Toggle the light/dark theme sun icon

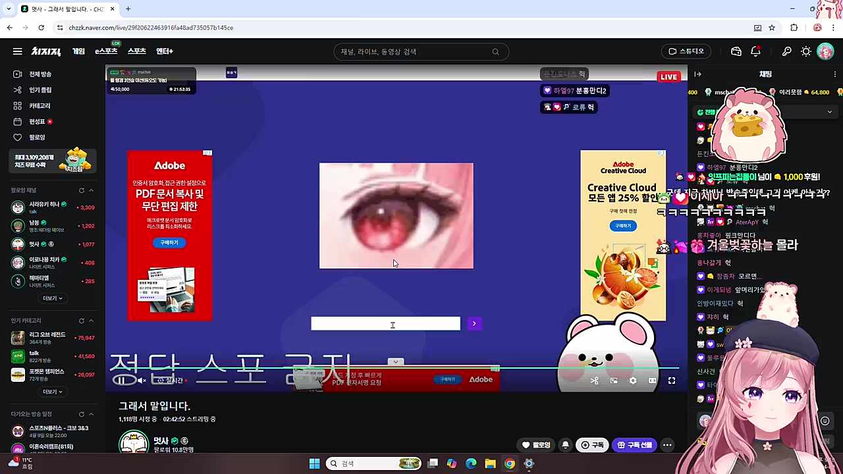pyautogui.click(x=806, y=51)
